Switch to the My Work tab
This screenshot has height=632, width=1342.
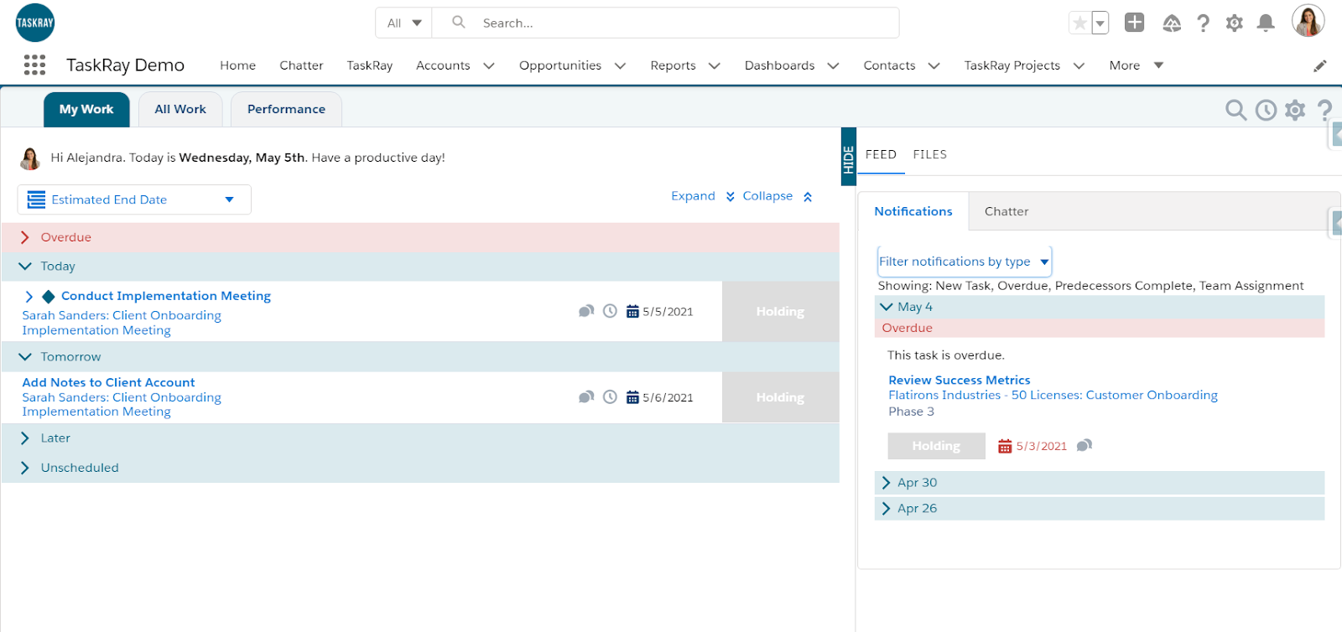(86, 110)
